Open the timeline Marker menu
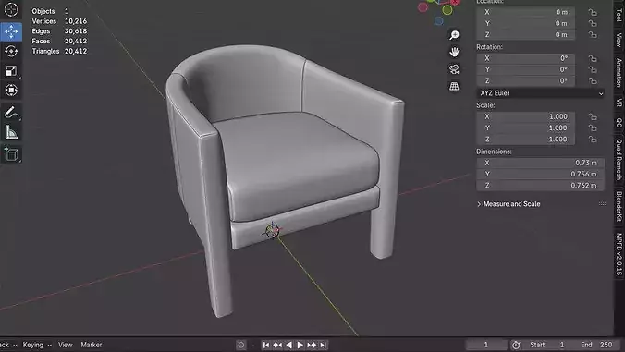The height and width of the screenshot is (352, 625). coord(92,345)
